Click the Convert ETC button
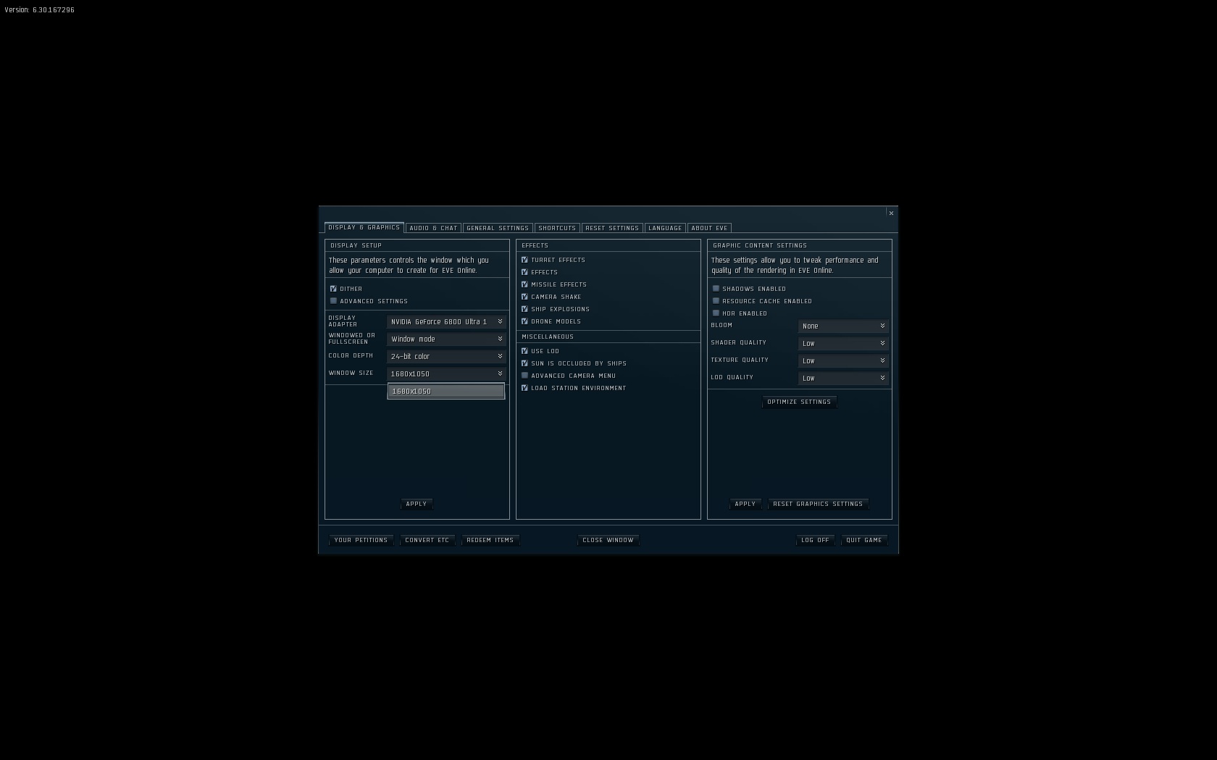 [x=427, y=541]
